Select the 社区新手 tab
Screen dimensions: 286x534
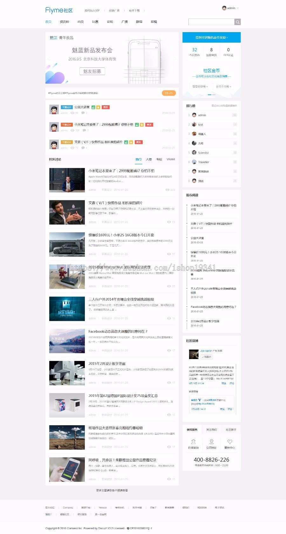tap(231, 430)
